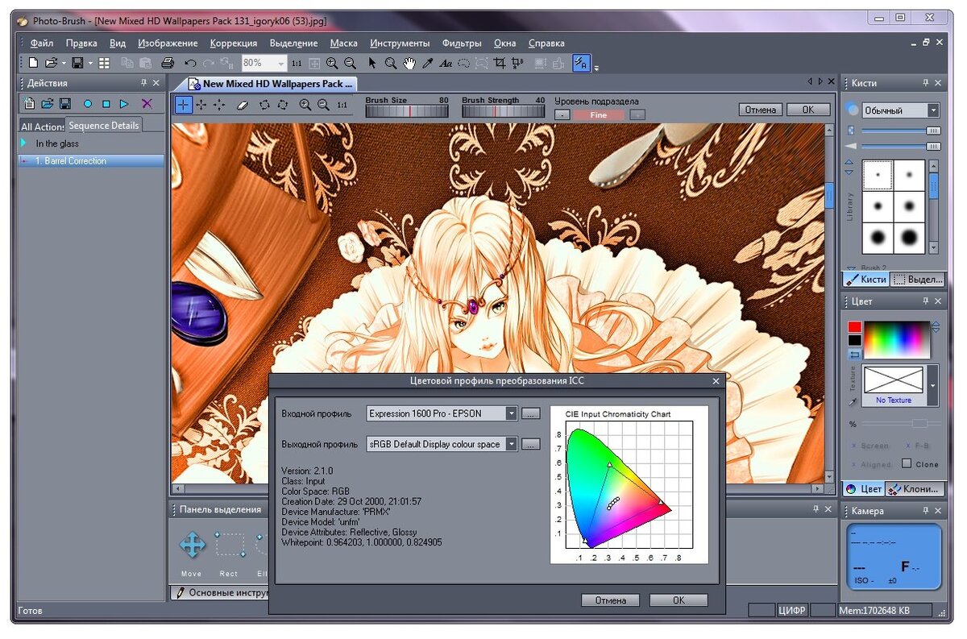Open the Входной профиль dropdown
Screen dimensions: 967x639
click(511, 413)
